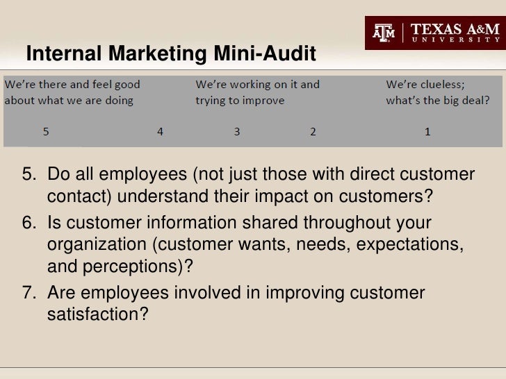The width and height of the screenshot is (506, 379).
Task: Click 'what's the big deal?' text
Action: (x=438, y=100)
